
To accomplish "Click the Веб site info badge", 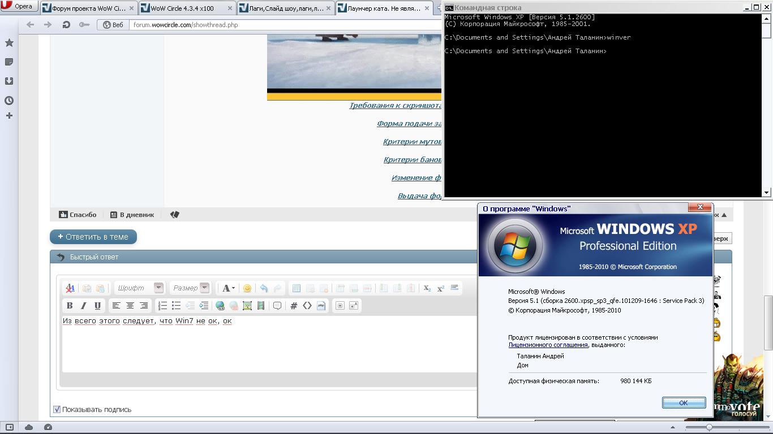I will [113, 25].
